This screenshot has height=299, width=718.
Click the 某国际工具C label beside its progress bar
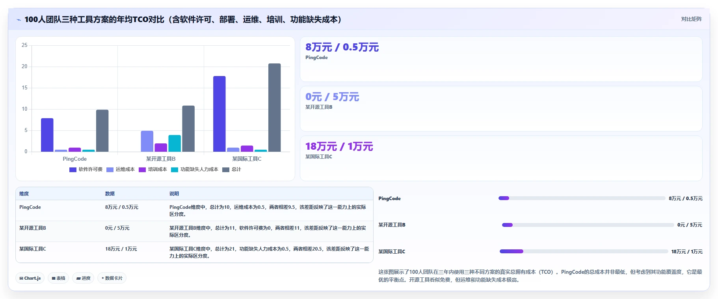(392, 252)
